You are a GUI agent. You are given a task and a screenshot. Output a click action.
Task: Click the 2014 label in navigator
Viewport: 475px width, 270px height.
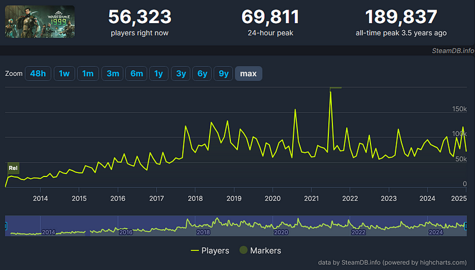(x=49, y=232)
